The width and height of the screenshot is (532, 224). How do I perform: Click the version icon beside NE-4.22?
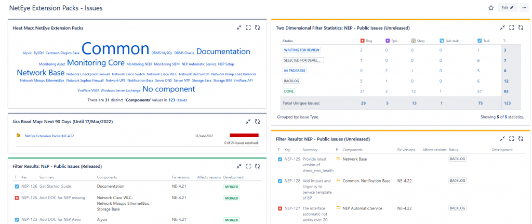tap(18, 136)
